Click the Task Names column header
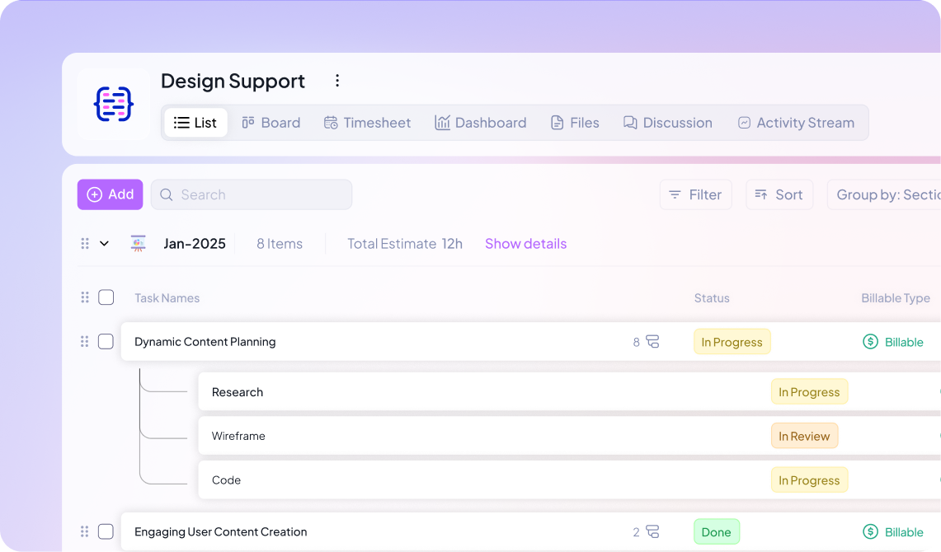 [167, 298]
